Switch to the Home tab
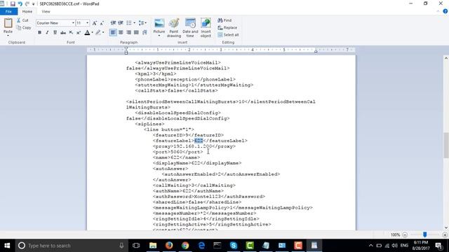 pyautogui.click(x=27, y=11)
